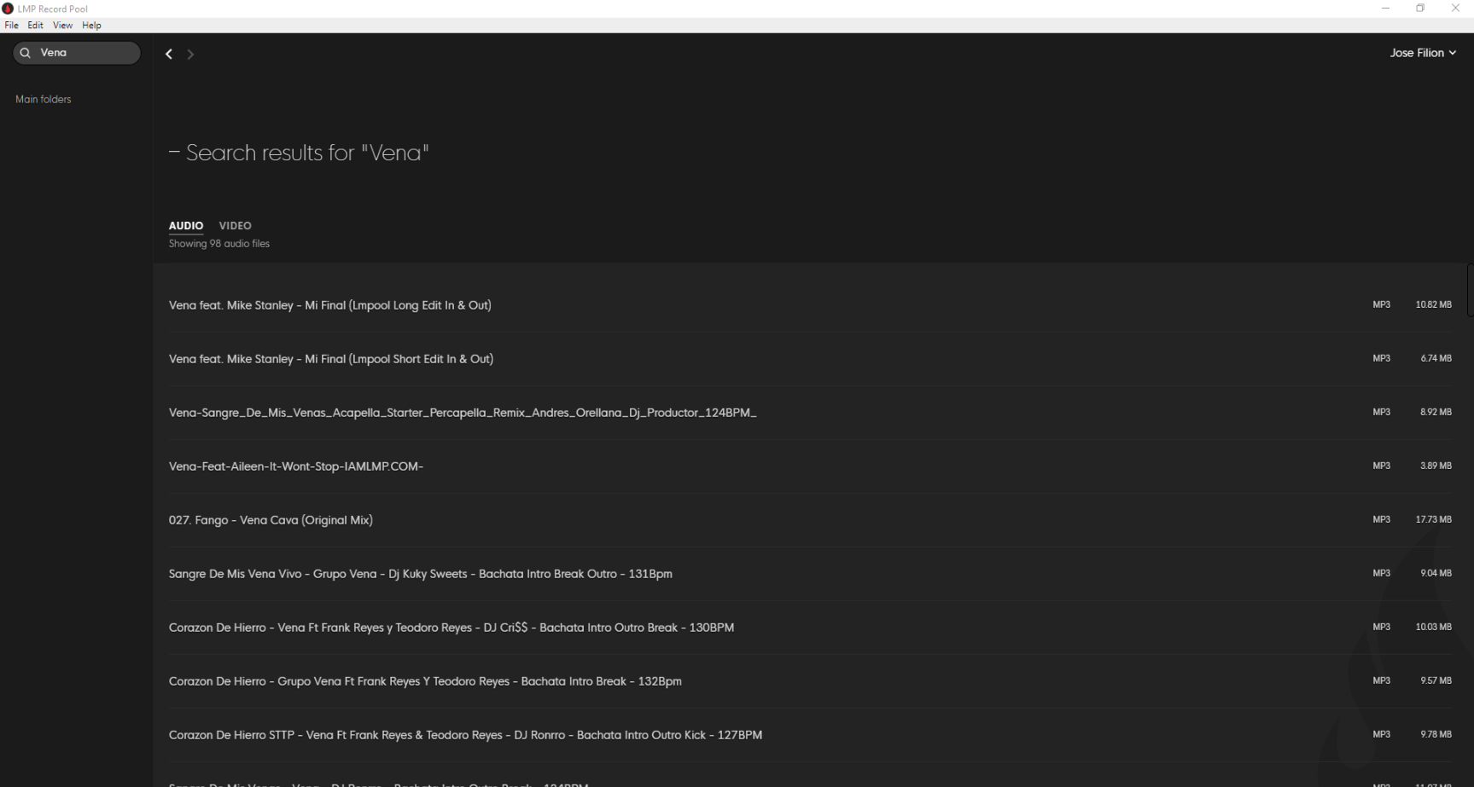The image size is (1474, 787).
Task: Click the Sangre De Mis Vena Vivo track
Action: 420,573
